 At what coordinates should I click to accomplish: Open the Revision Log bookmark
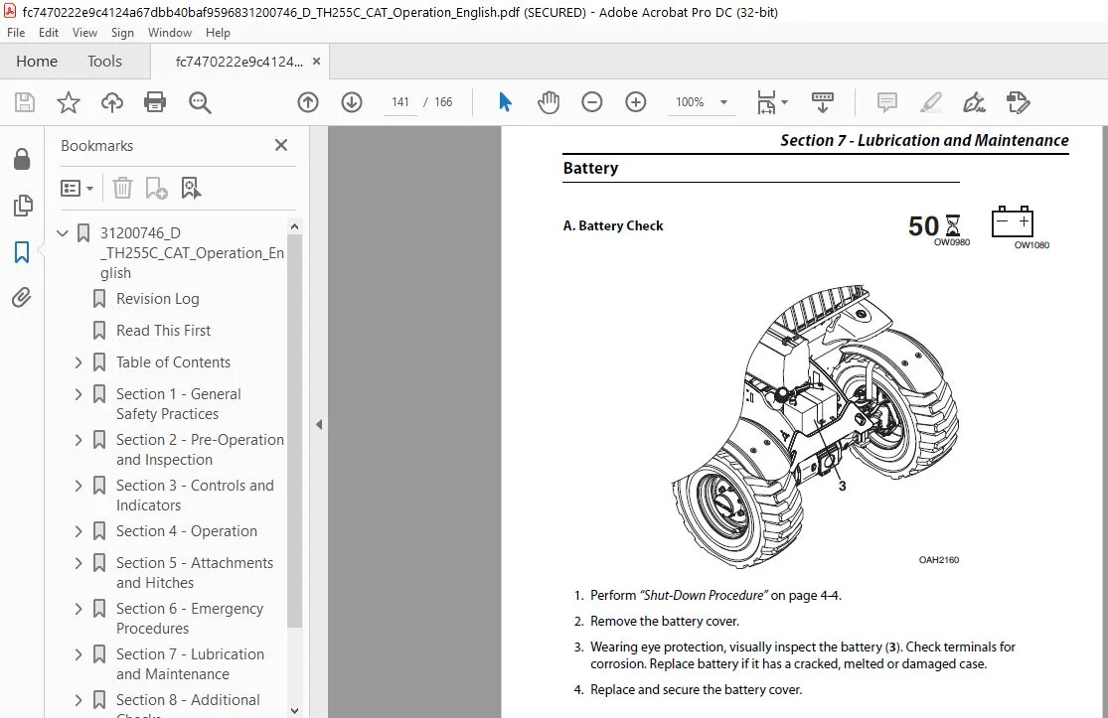click(158, 299)
